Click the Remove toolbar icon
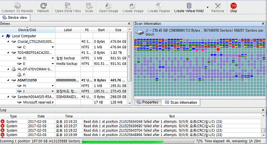 [x=218, y=8]
